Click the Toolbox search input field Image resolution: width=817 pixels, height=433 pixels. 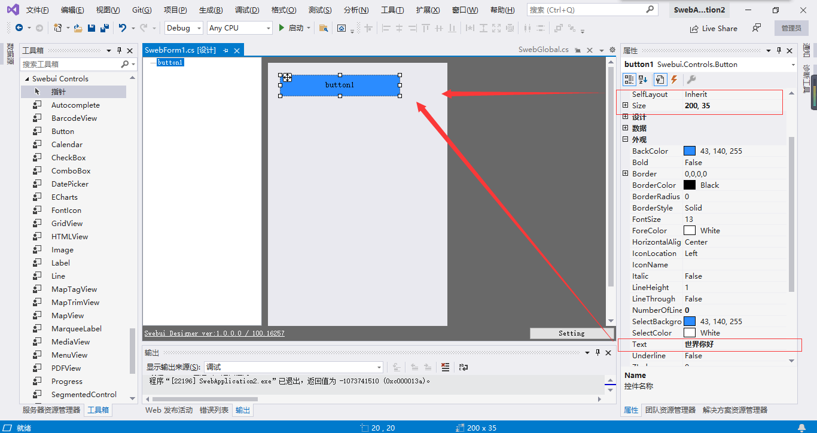click(x=71, y=64)
